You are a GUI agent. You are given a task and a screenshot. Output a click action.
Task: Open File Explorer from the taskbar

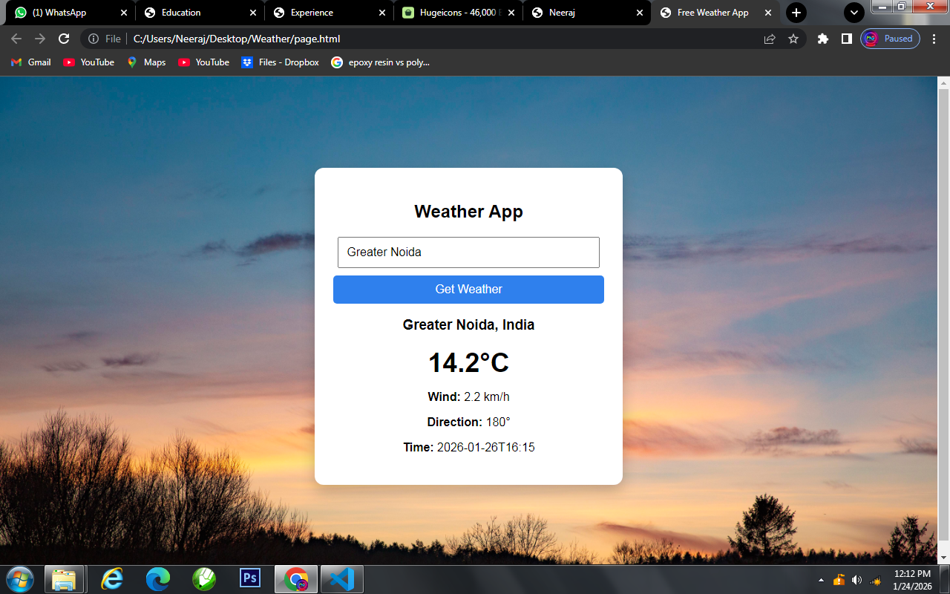[x=65, y=579]
